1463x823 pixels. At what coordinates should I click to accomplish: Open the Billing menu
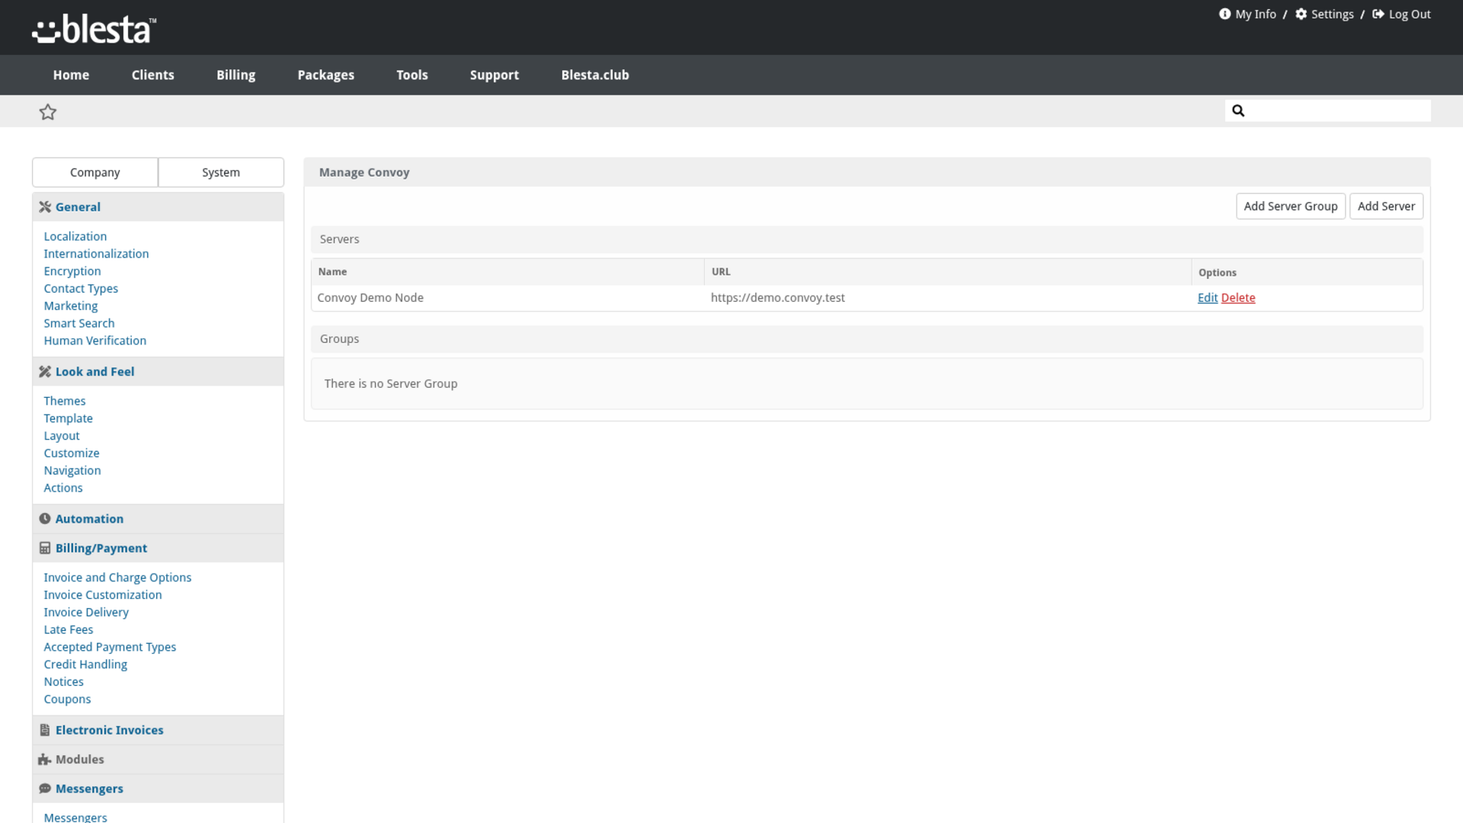[236, 75]
